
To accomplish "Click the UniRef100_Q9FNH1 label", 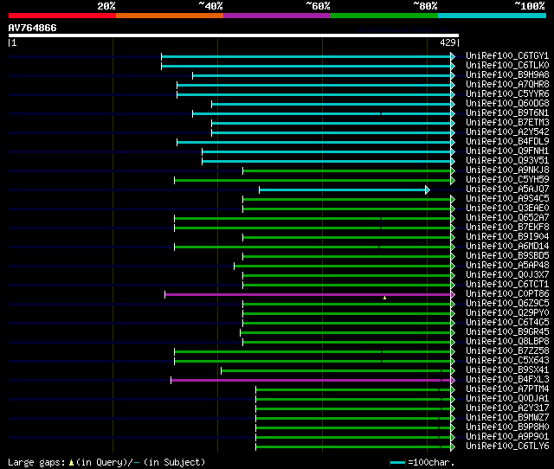I will coord(507,151).
